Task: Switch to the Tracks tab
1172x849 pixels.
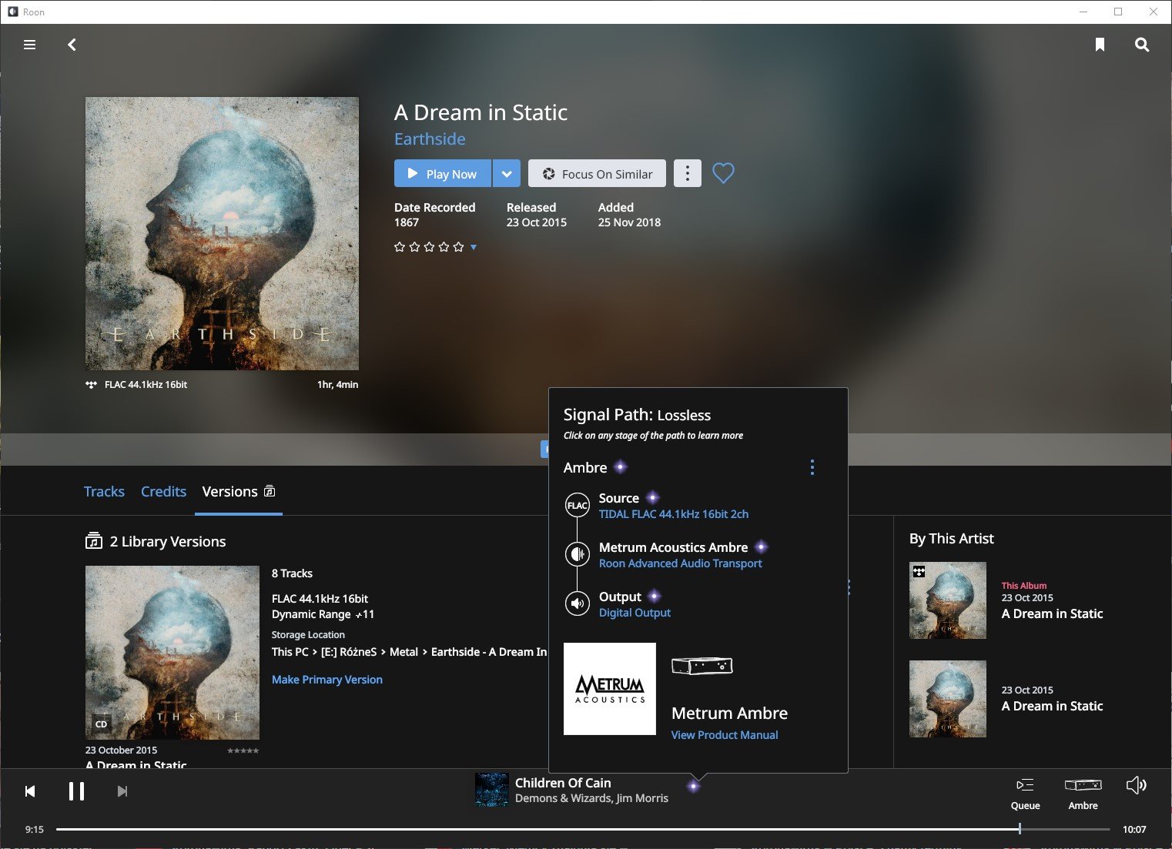Action: pyautogui.click(x=104, y=491)
